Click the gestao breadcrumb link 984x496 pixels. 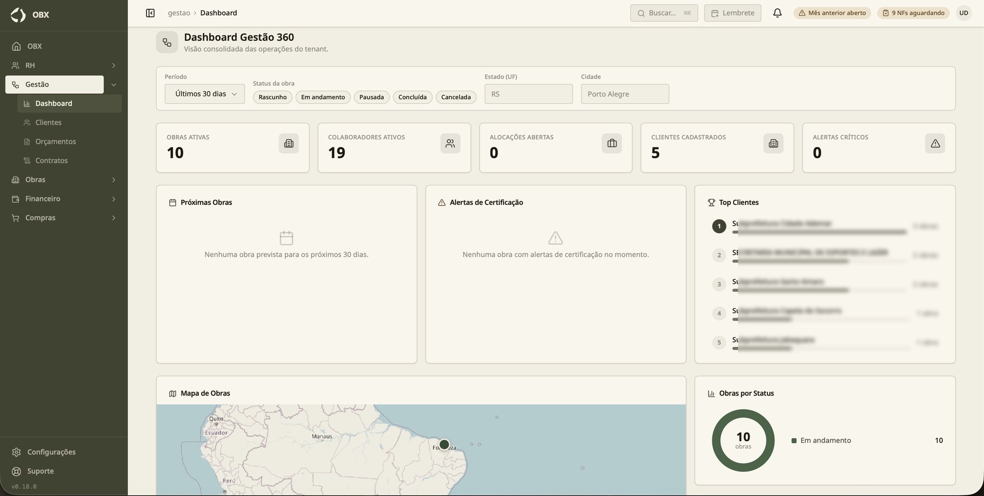[179, 13]
